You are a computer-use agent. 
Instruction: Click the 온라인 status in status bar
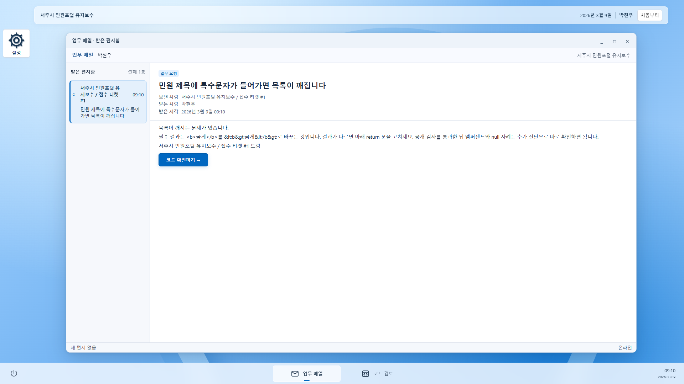625,348
